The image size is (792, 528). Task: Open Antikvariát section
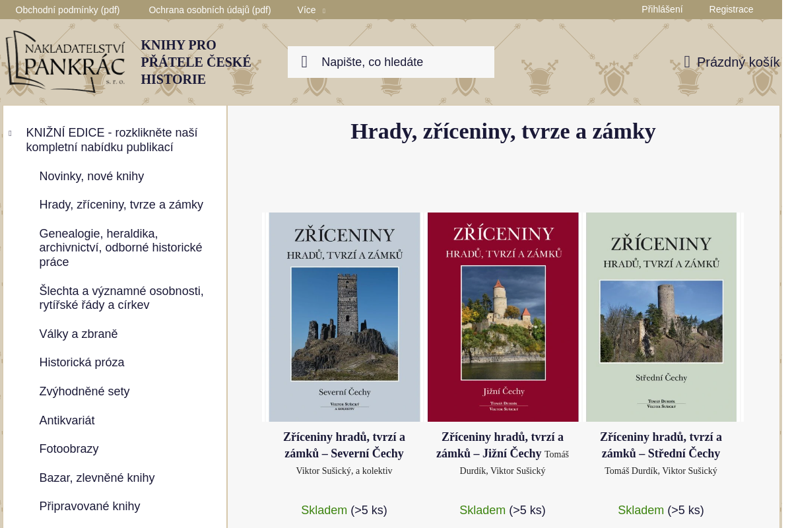pos(67,420)
